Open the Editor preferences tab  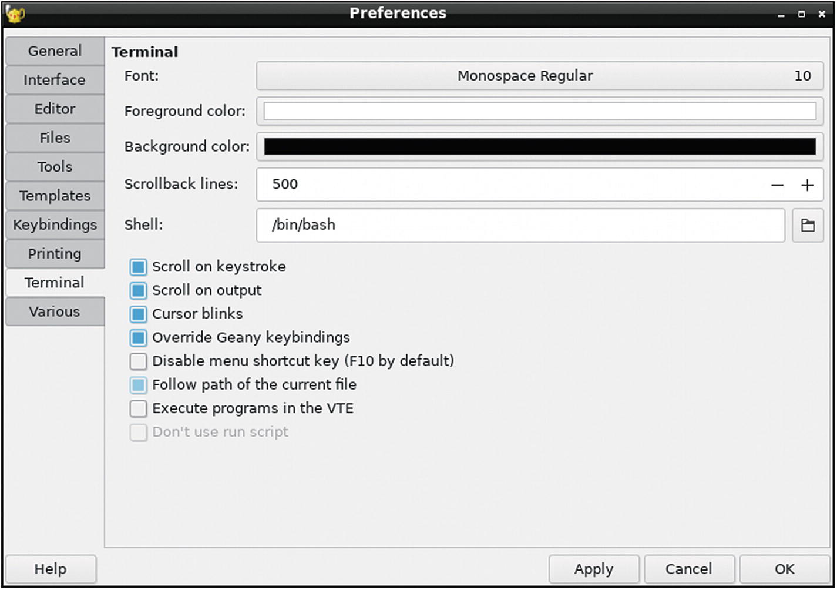point(55,109)
